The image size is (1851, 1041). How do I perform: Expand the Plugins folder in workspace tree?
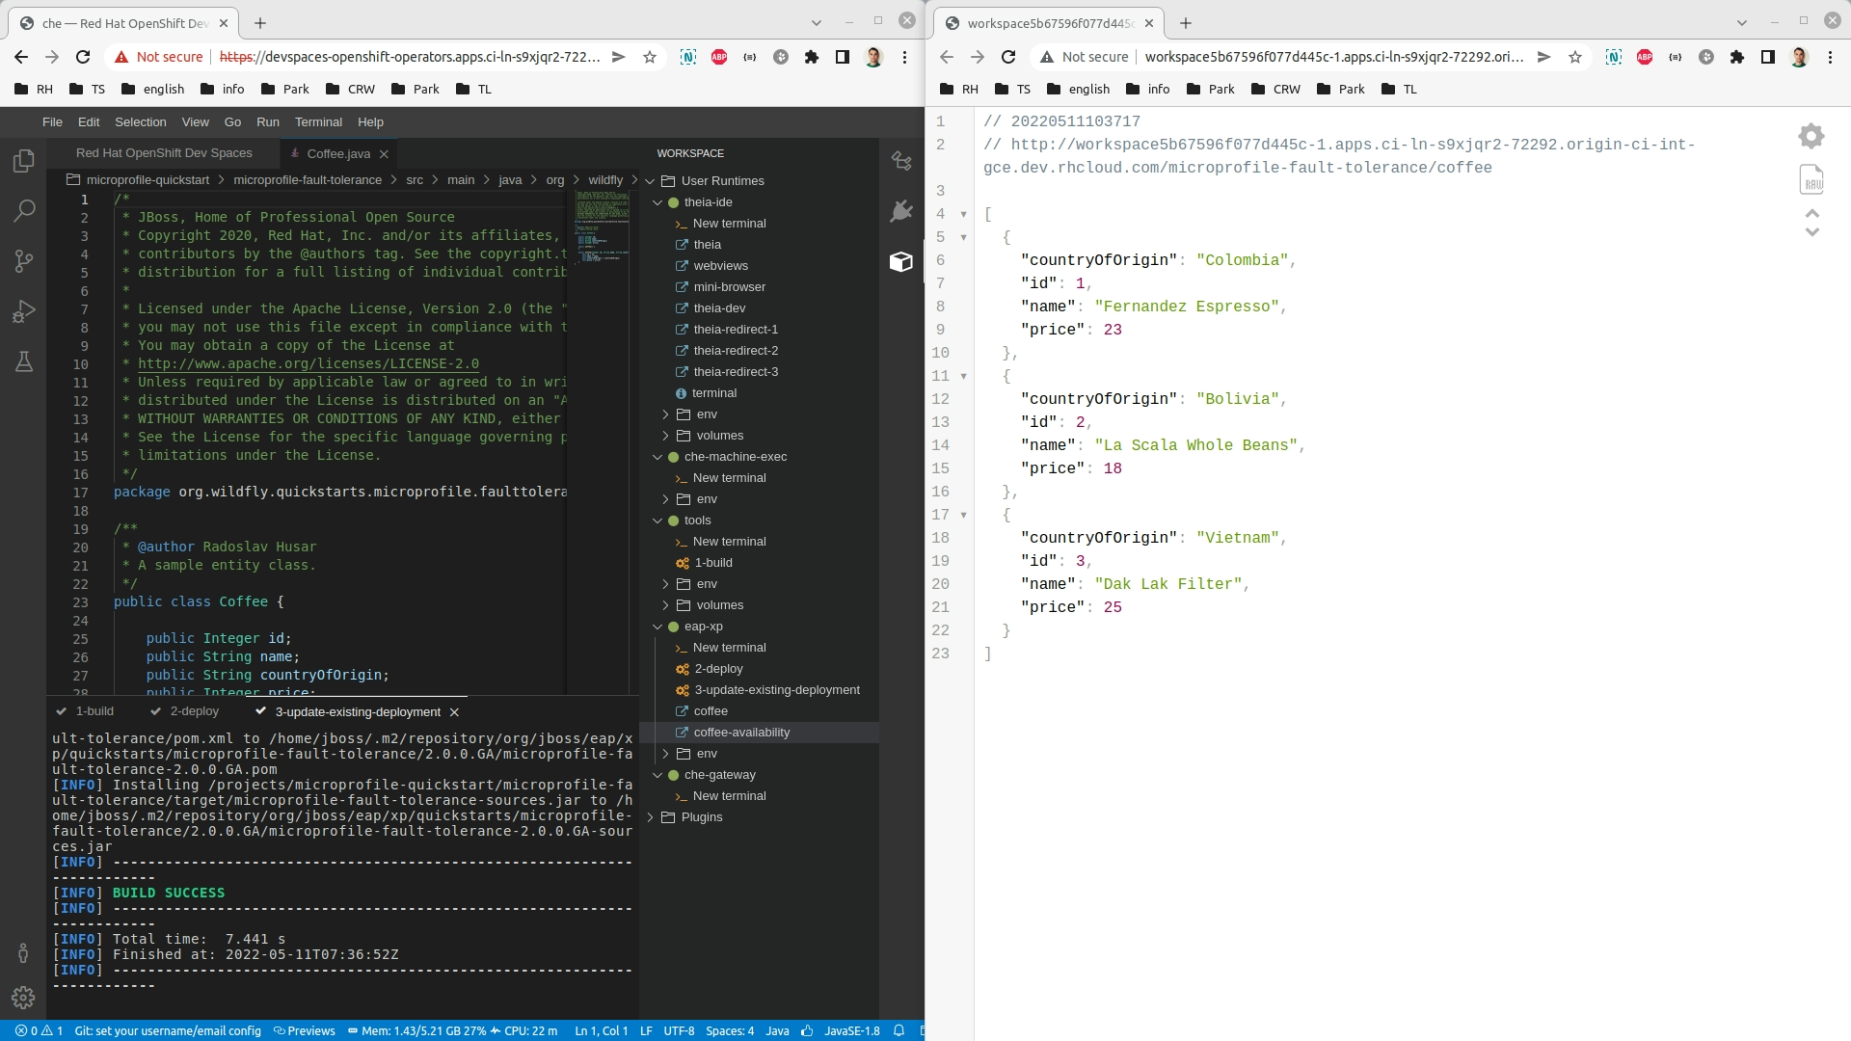(x=651, y=817)
